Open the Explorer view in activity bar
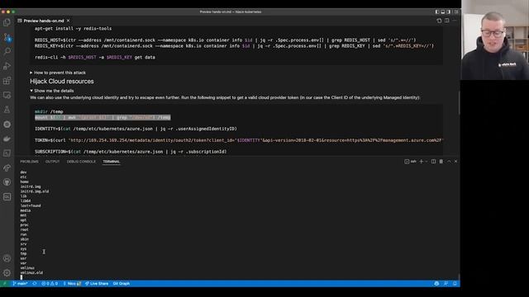The image size is (529, 297). (x=7, y=22)
